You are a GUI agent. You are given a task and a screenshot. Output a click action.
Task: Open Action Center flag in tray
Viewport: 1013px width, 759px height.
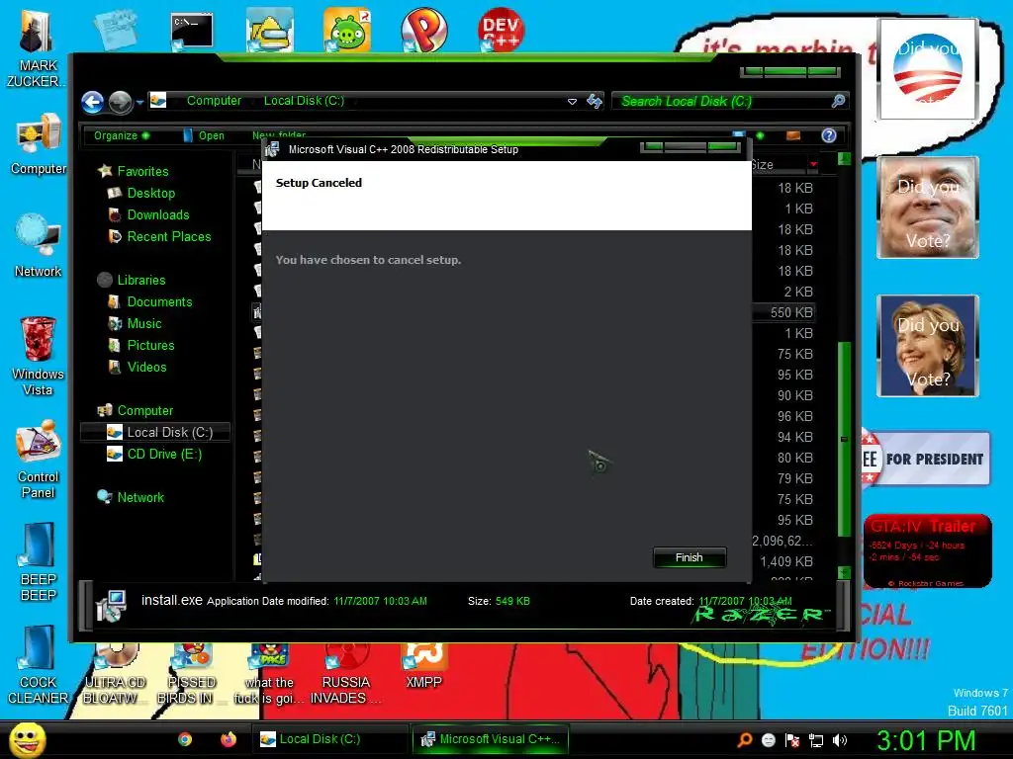(x=792, y=739)
